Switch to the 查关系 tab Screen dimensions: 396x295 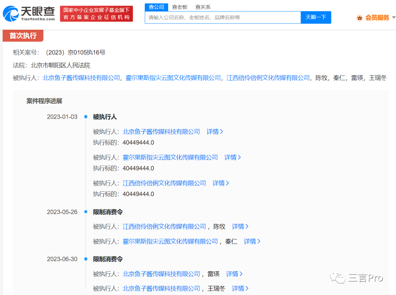click(x=203, y=7)
